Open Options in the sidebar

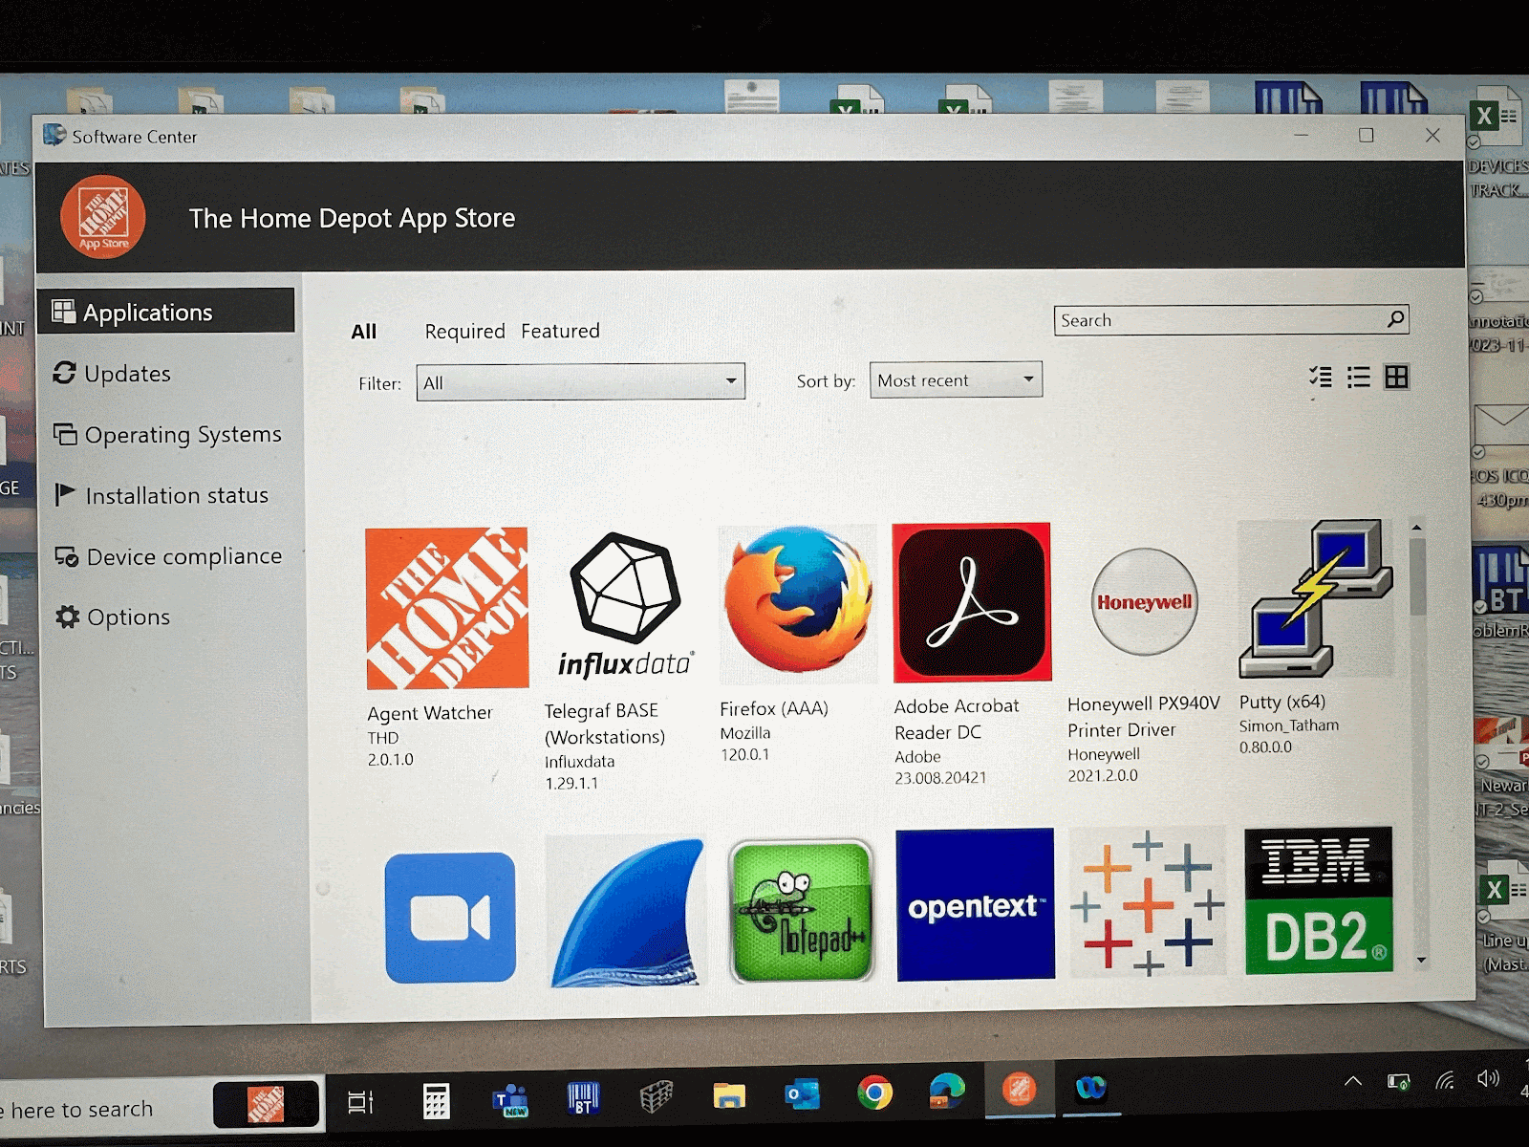pyautogui.click(x=112, y=617)
